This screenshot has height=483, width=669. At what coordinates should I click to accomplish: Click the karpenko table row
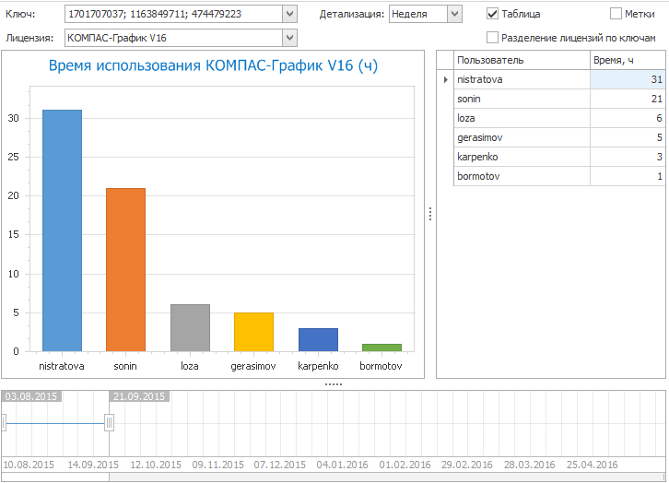pos(521,157)
